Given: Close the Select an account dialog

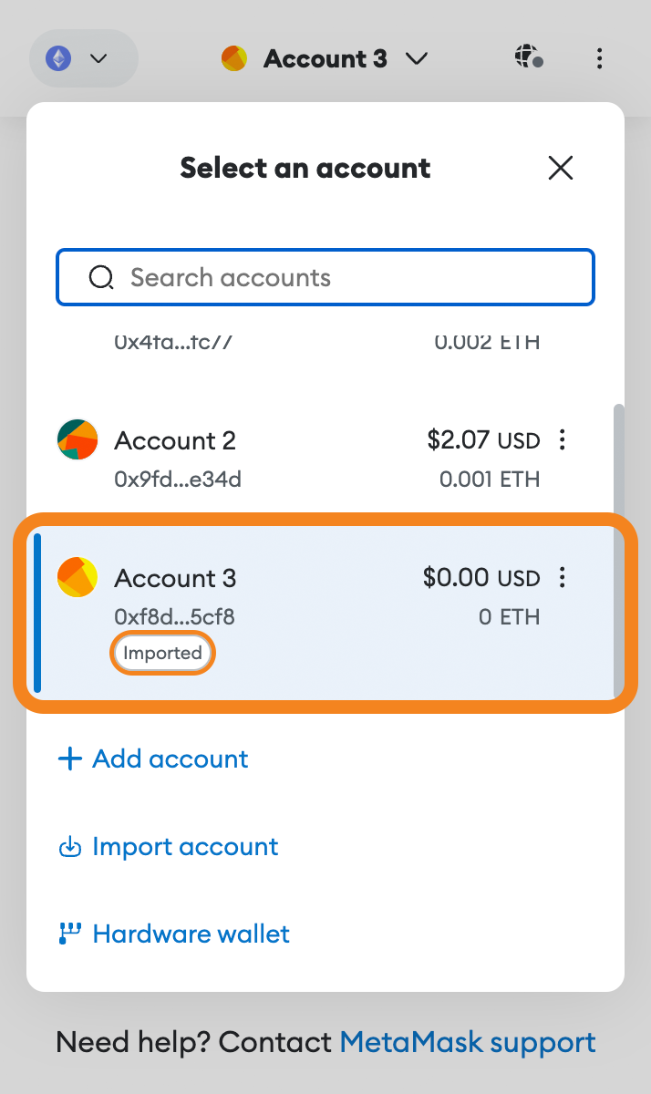Looking at the screenshot, I should click(560, 168).
